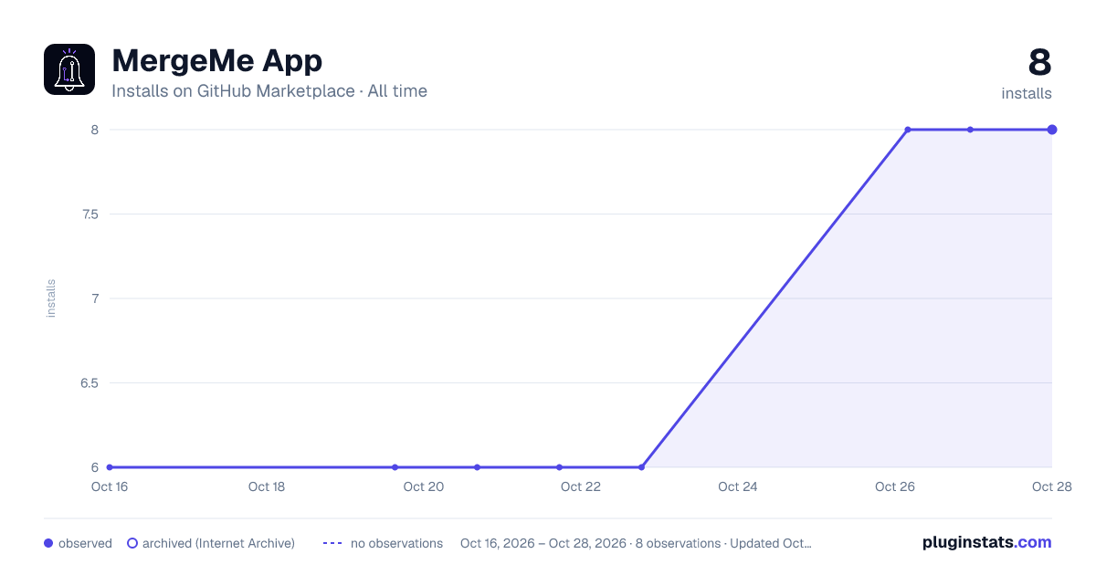This screenshot has height=575, width=1096.
Task: Click the y-axis label 7.5
Action: click(89, 214)
